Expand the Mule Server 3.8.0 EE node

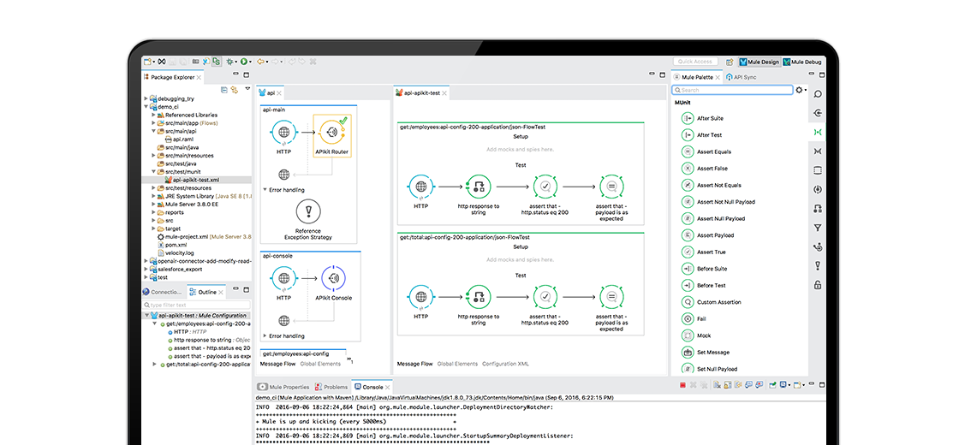point(153,205)
